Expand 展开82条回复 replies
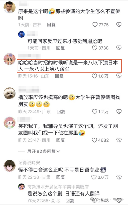 coord(43,151)
